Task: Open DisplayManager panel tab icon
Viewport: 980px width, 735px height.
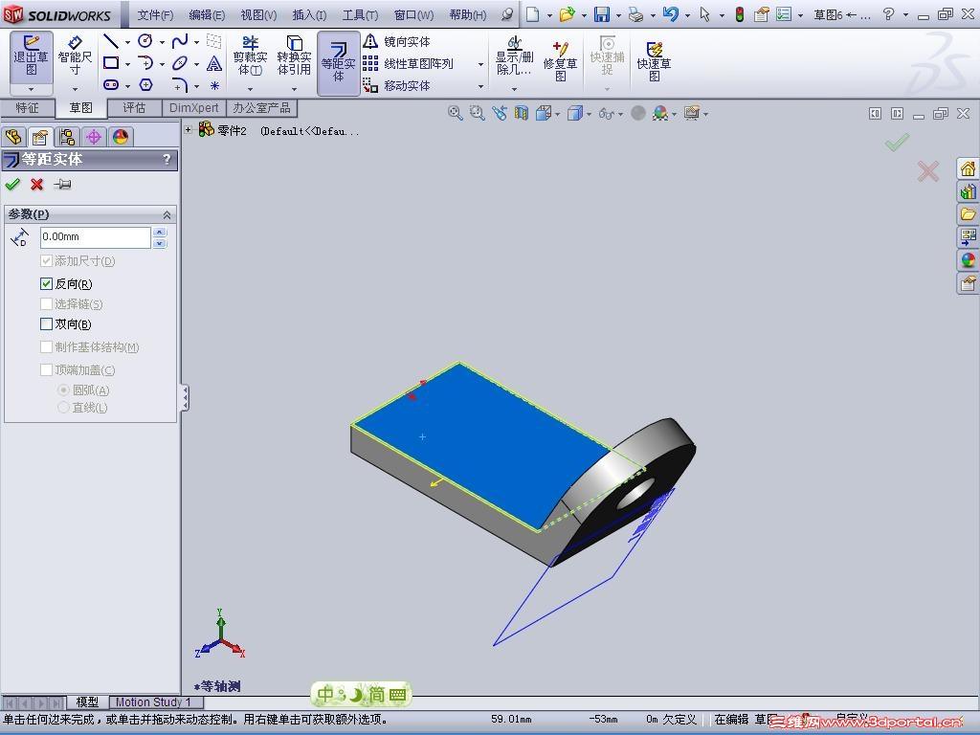Action: point(121,136)
